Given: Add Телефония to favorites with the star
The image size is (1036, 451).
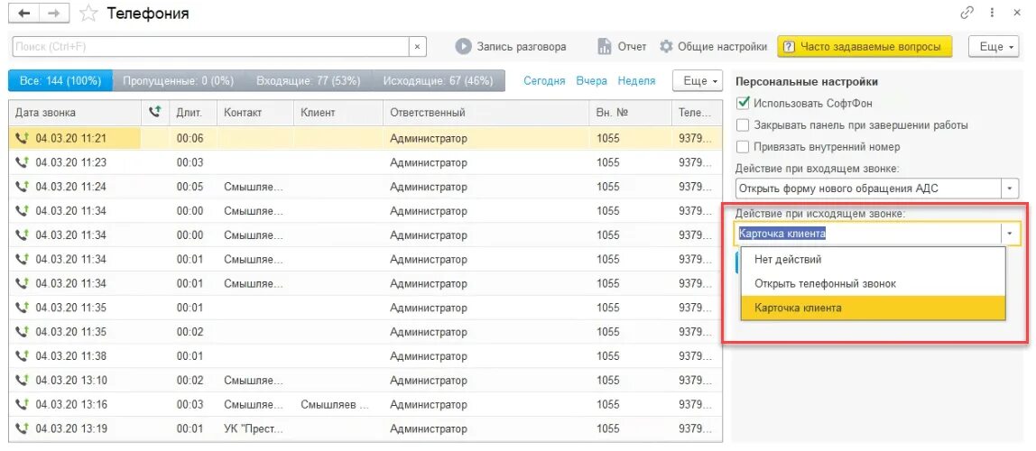Looking at the screenshot, I should pyautogui.click(x=88, y=14).
